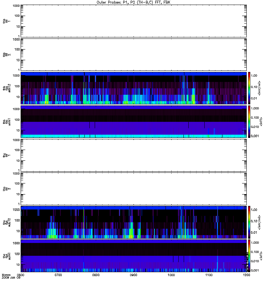Select the 1200 time tick label
This screenshot has height=285, width=267.
[246, 275]
